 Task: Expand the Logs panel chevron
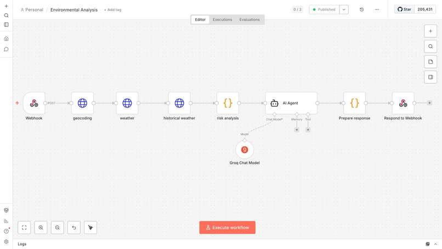tap(435, 244)
